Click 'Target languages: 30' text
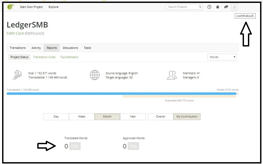The height and width of the screenshot is (164, 263). point(119,77)
